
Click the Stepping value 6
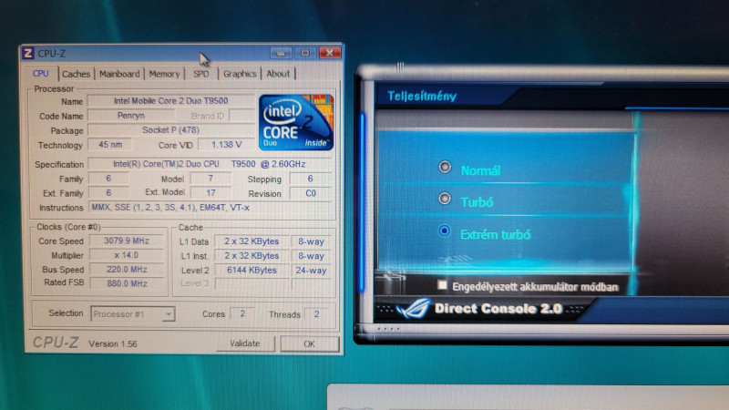tap(311, 179)
